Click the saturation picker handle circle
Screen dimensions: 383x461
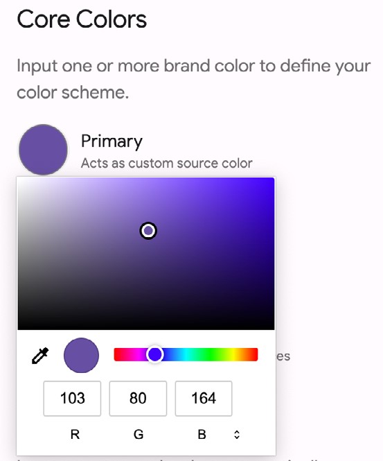(x=148, y=231)
